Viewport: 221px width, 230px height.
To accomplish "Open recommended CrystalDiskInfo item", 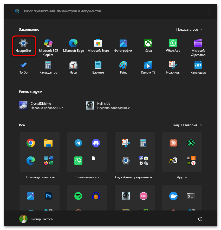I will coord(41,106).
